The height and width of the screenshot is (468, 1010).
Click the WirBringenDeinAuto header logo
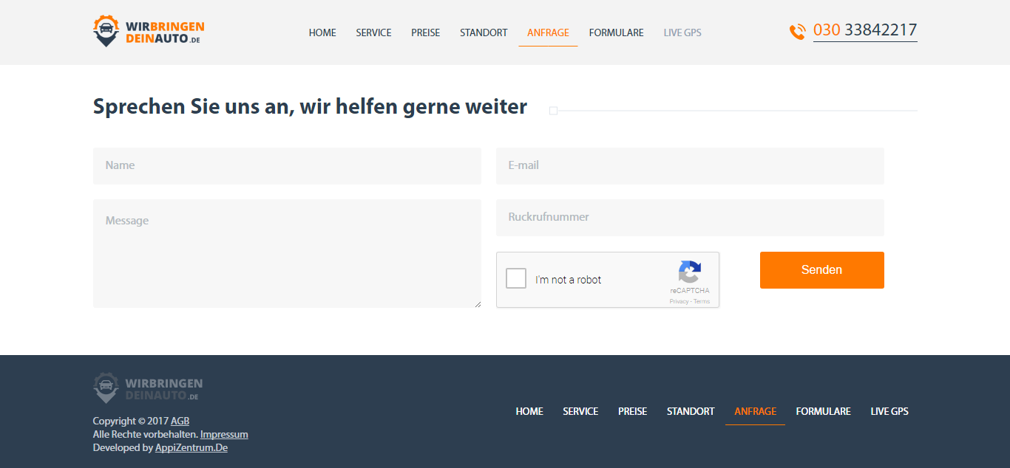(x=149, y=31)
